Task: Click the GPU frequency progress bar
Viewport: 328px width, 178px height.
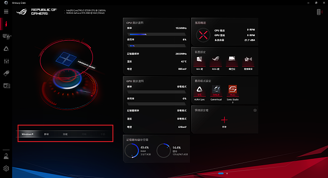Action: [156, 92]
